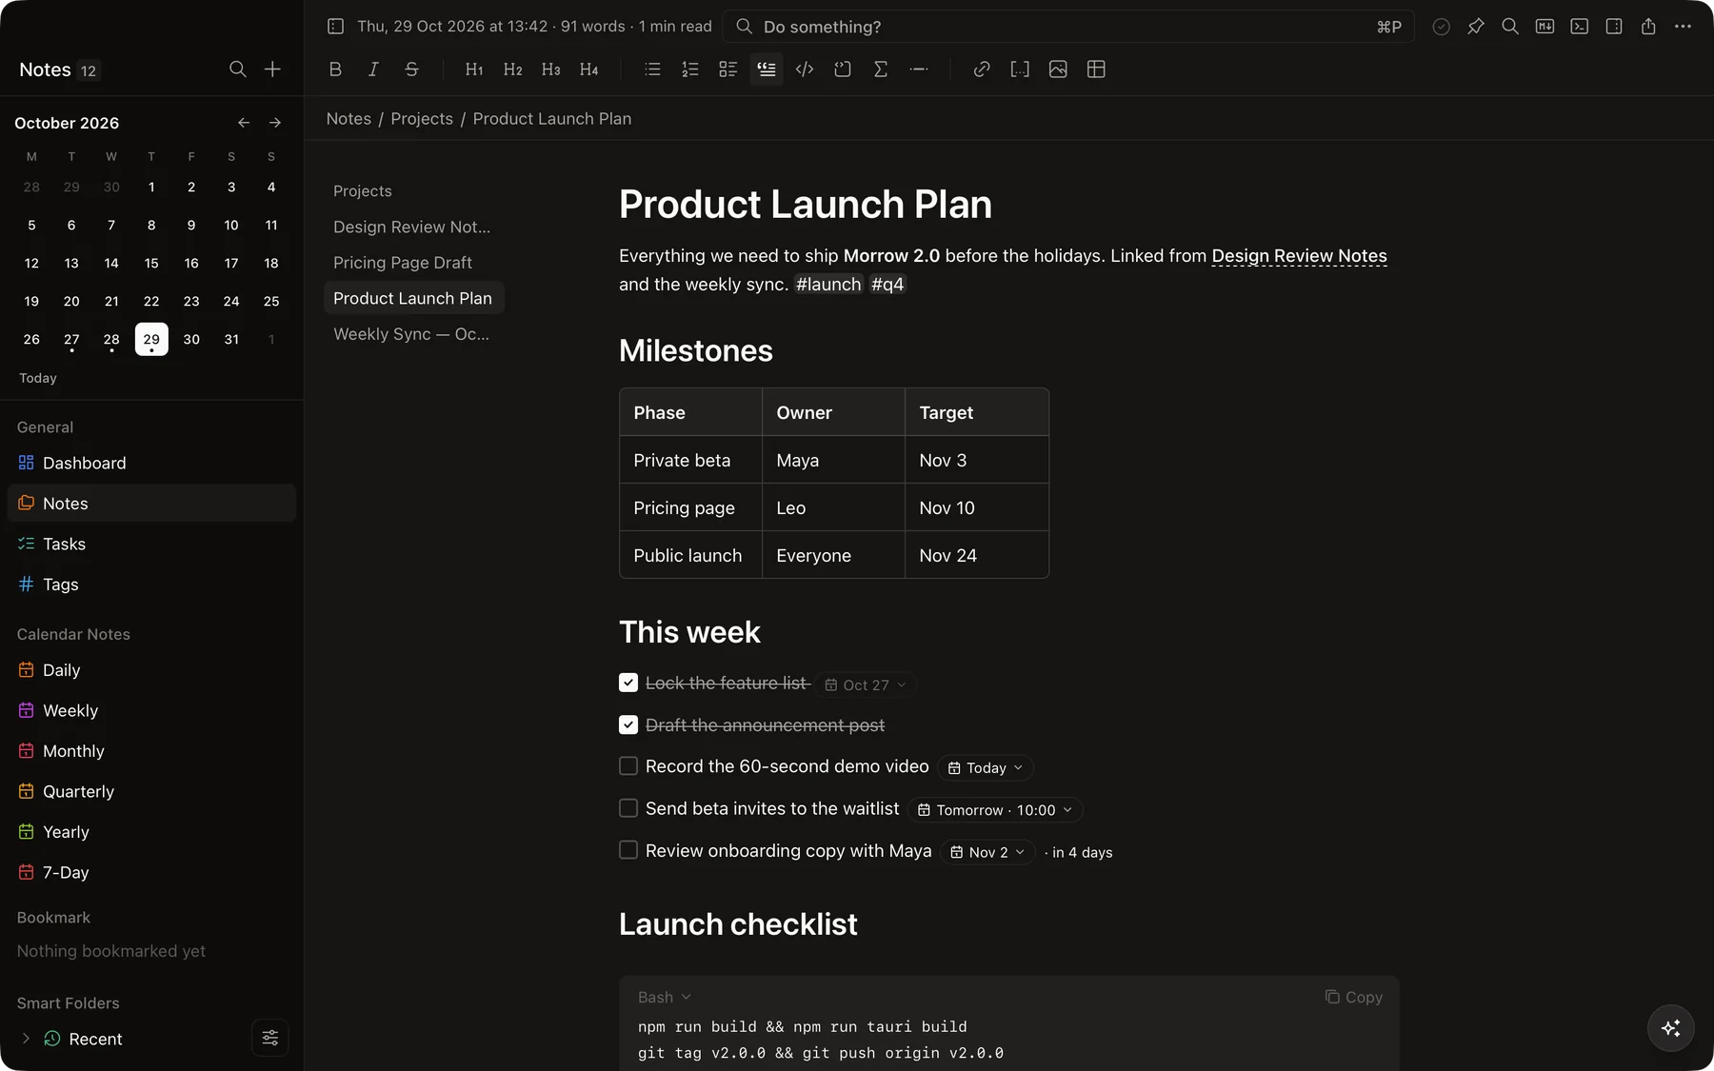Insert a wiki-link bracket reference

(x=1020, y=69)
